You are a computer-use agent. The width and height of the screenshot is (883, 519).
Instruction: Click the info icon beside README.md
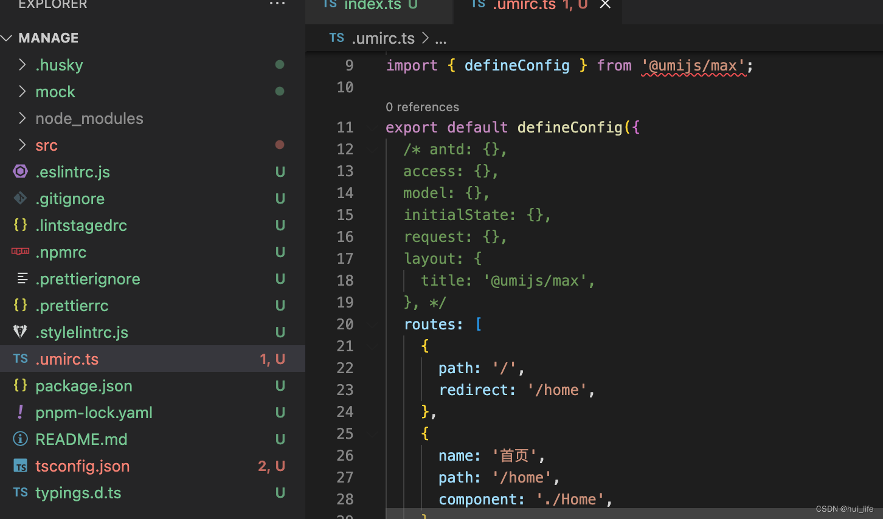tap(20, 439)
